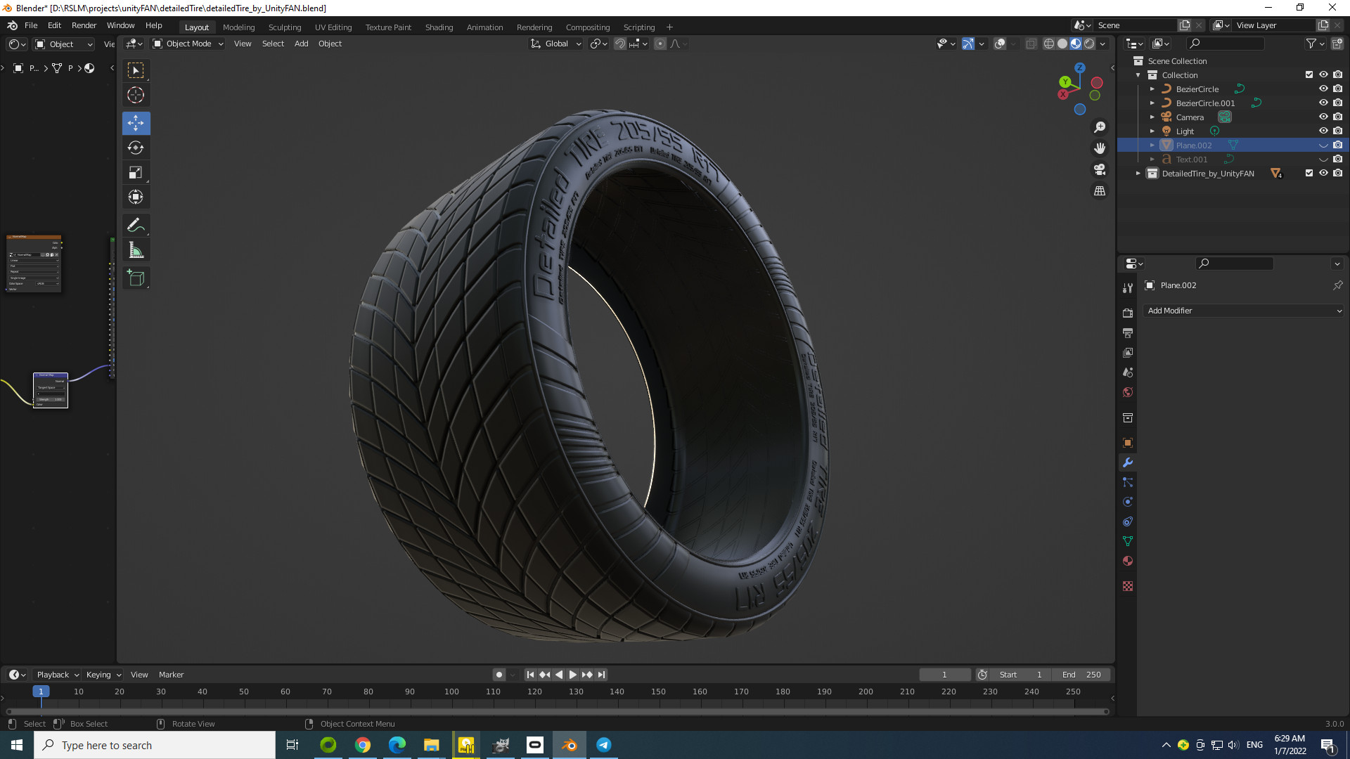Open the Modifier Properties wrench tab
Viewport: 1350px width, 759px height.
(1127, 462)
